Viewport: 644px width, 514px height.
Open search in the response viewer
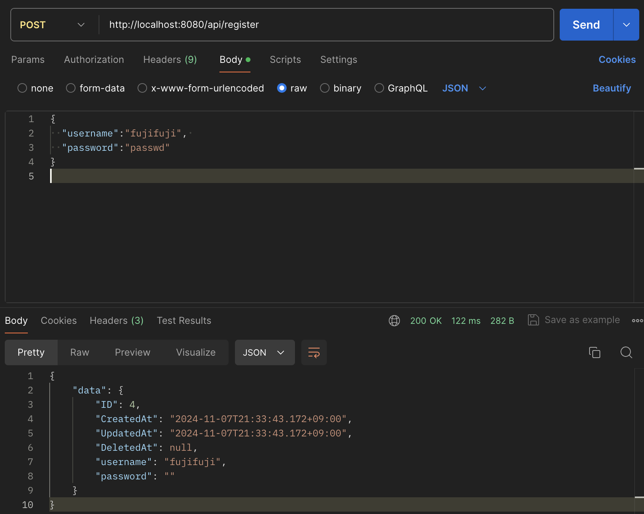tap(626, 352)
